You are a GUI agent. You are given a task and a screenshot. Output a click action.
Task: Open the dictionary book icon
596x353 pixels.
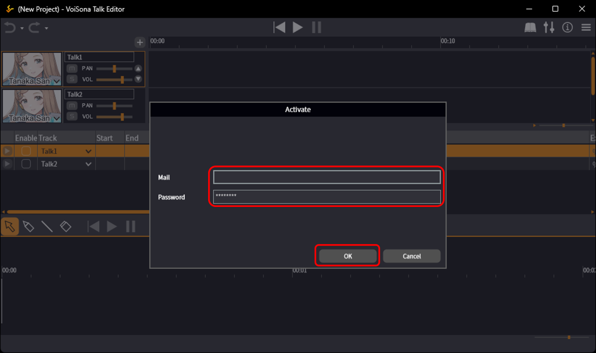530,28
